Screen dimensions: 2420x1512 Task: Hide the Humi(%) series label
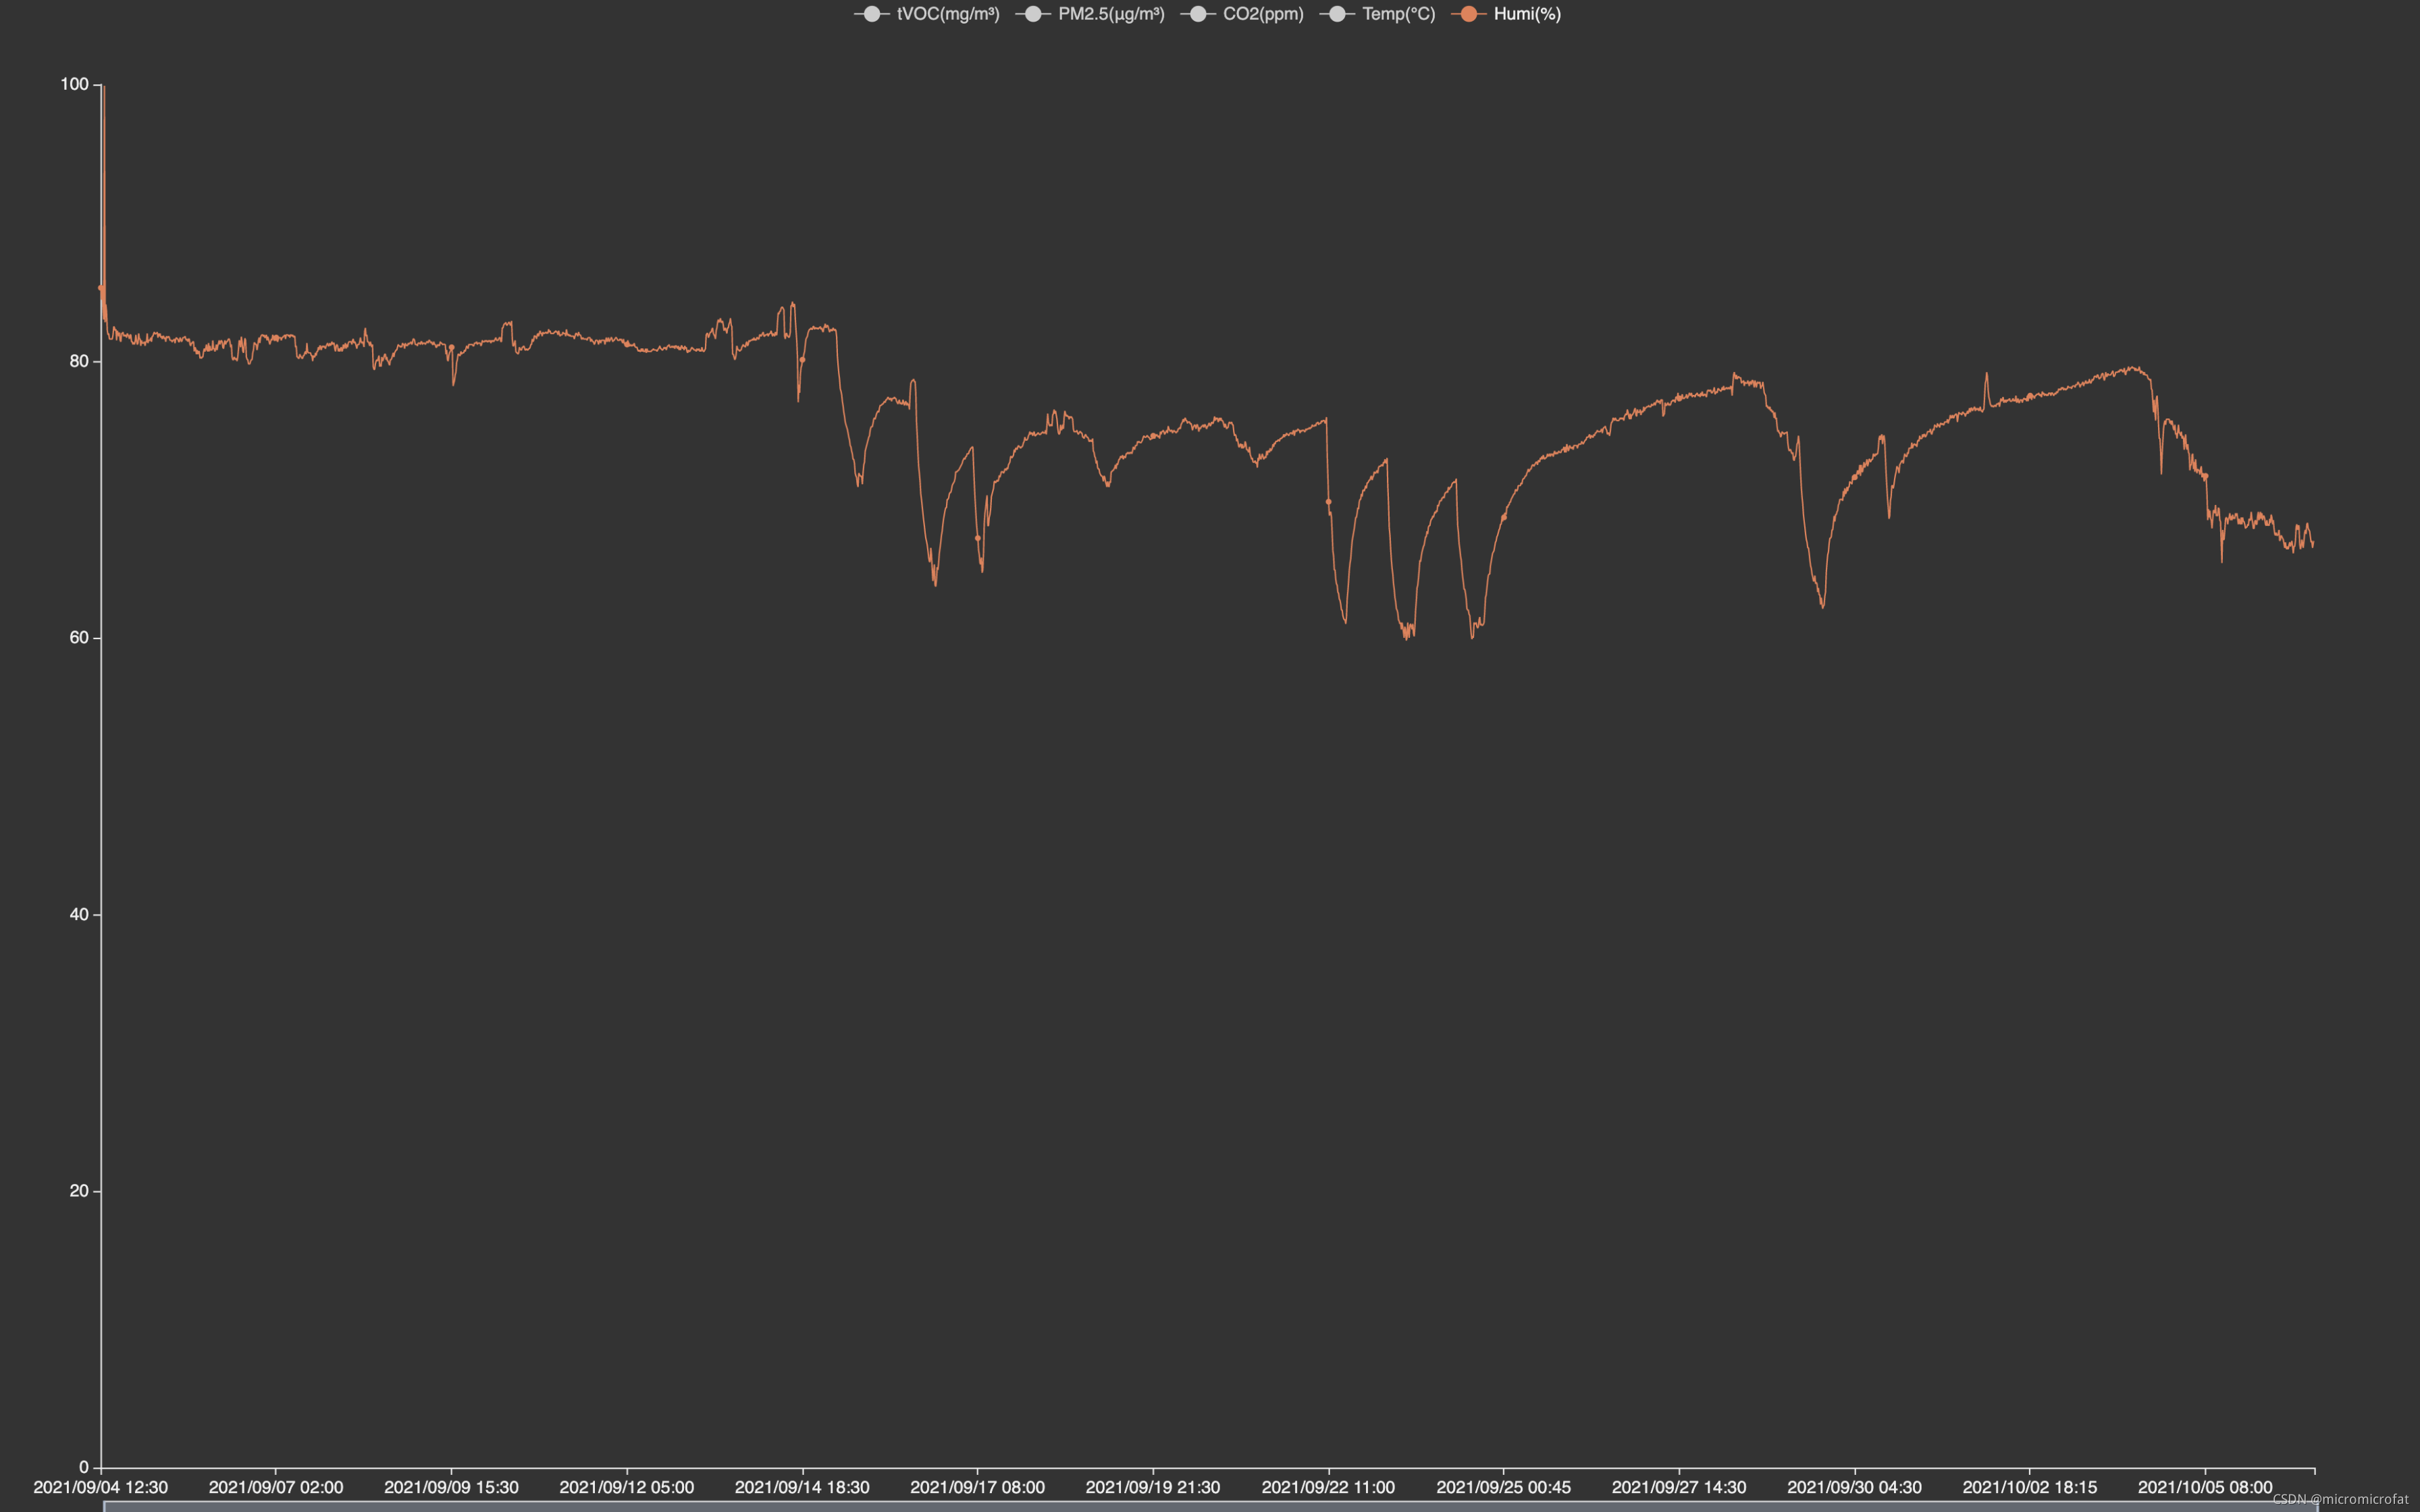1527,14
